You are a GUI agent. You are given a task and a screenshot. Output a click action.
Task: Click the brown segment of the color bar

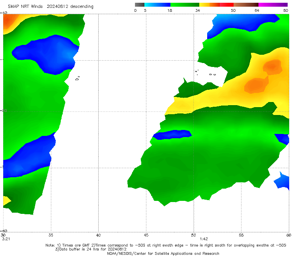point(246,5)
